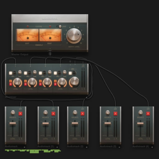Screen dimensions: 159x159
Task: Click channel 3 AUX send knob on Minimixer
Action: [45, 73]
